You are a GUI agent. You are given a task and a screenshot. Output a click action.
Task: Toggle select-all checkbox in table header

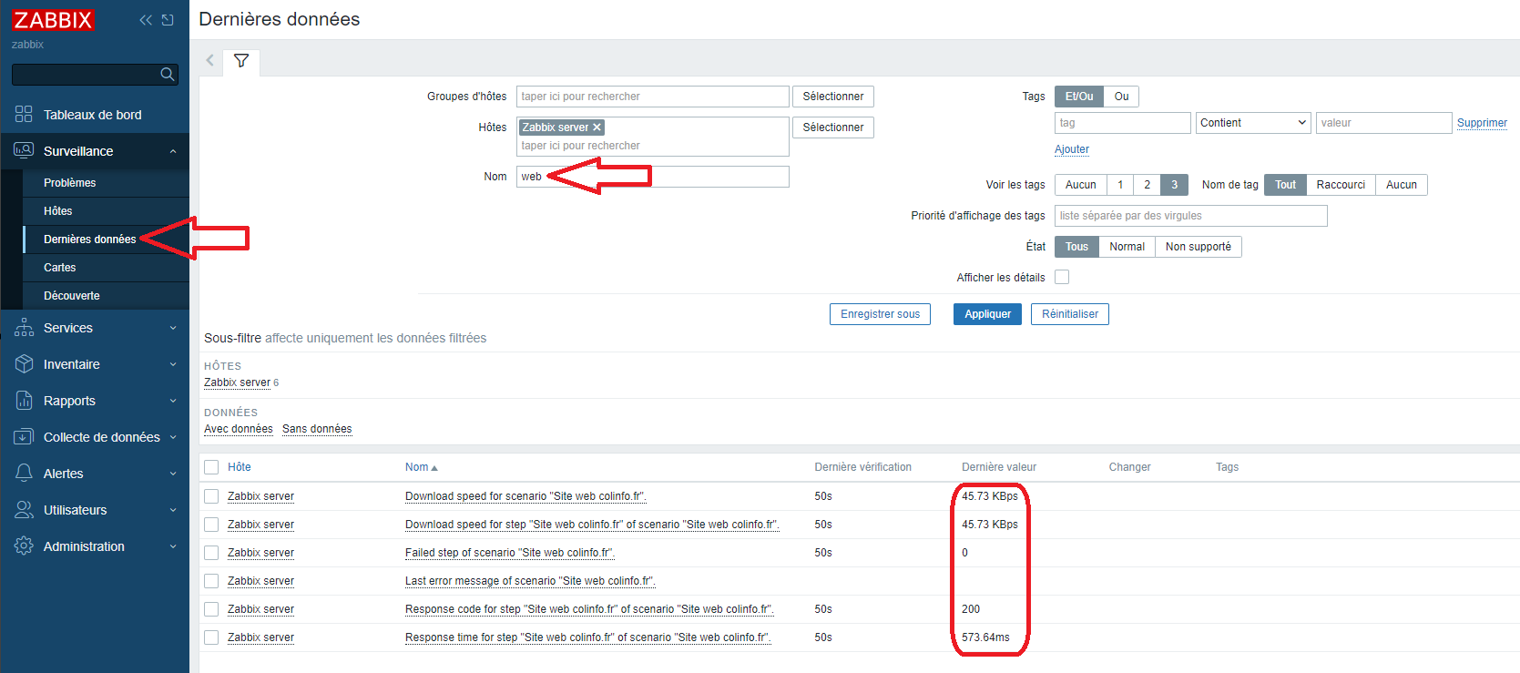point(211,467)
